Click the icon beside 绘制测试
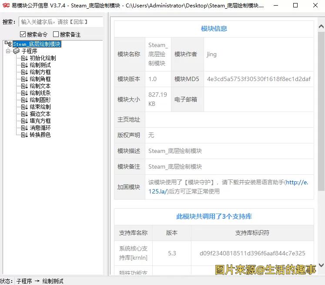325x285 pixels. [x=24, y=65]
